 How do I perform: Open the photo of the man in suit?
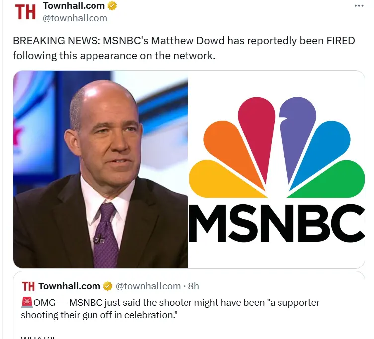(x=100, y=169)
